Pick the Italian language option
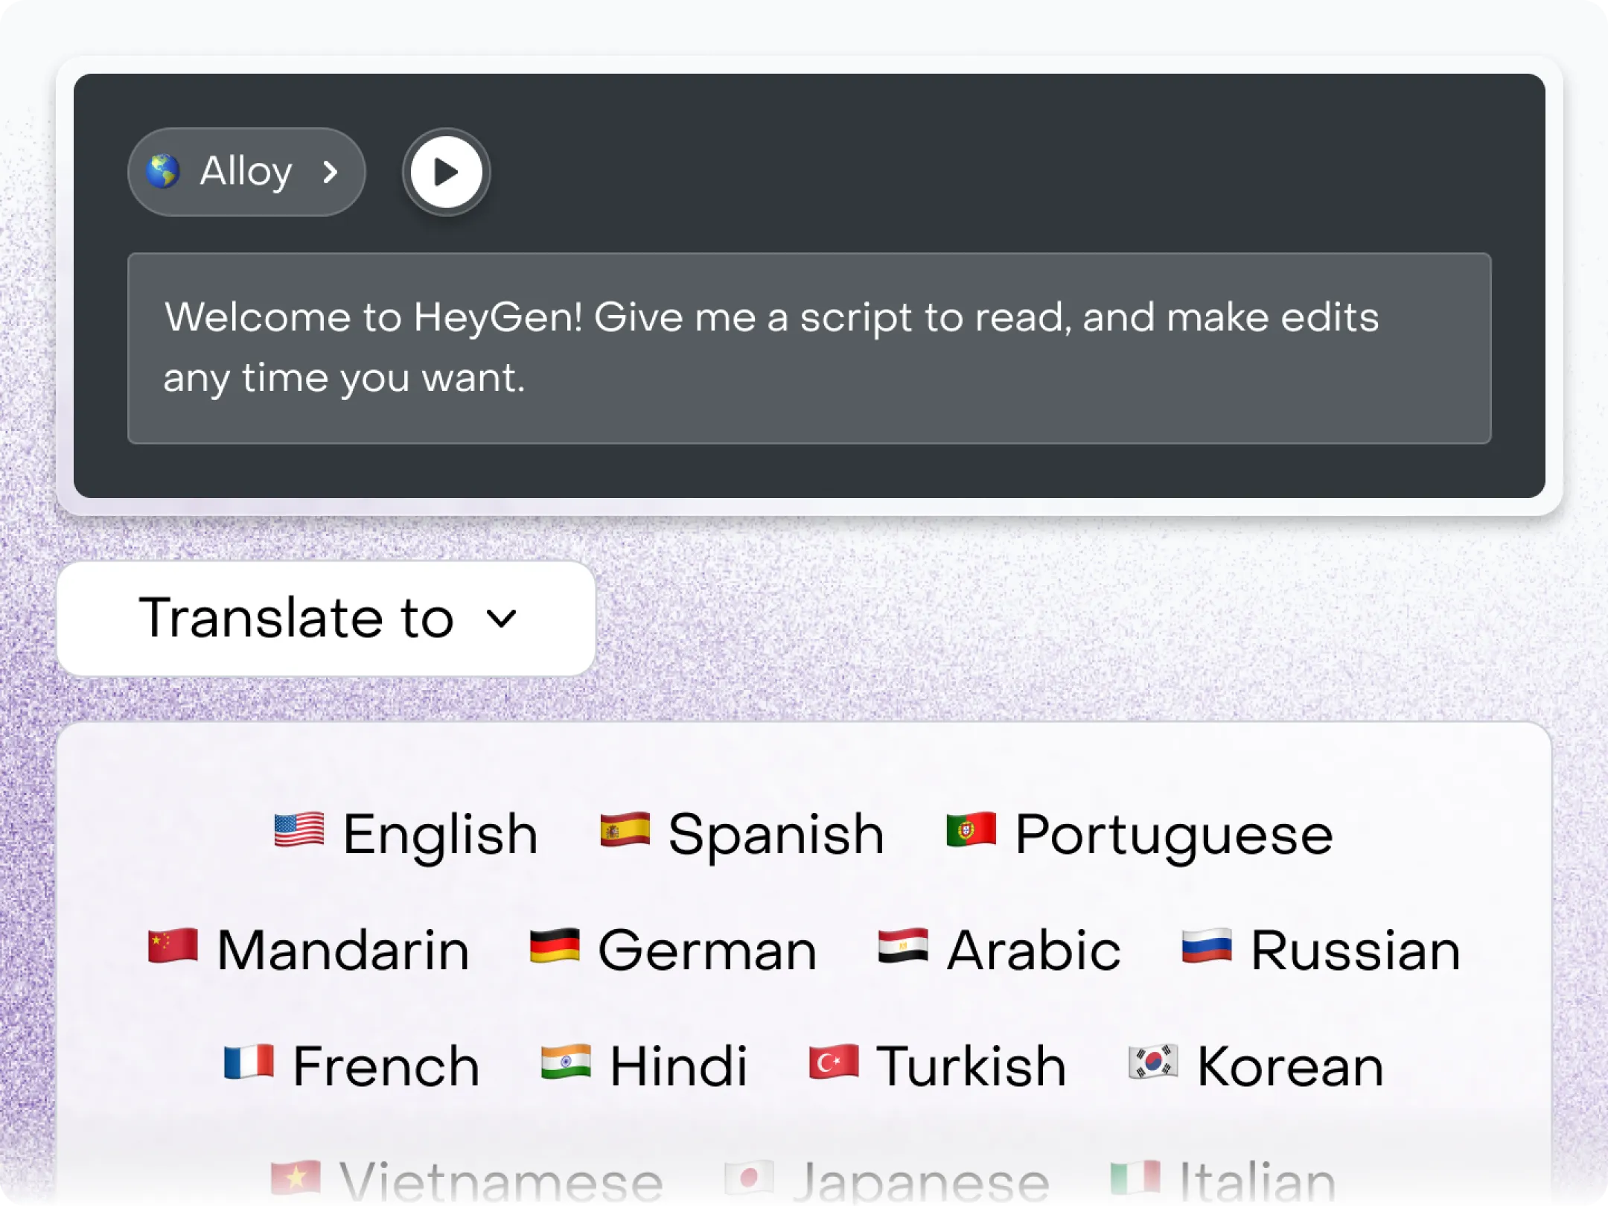1608x1206 pixels. point(1257,1181)
